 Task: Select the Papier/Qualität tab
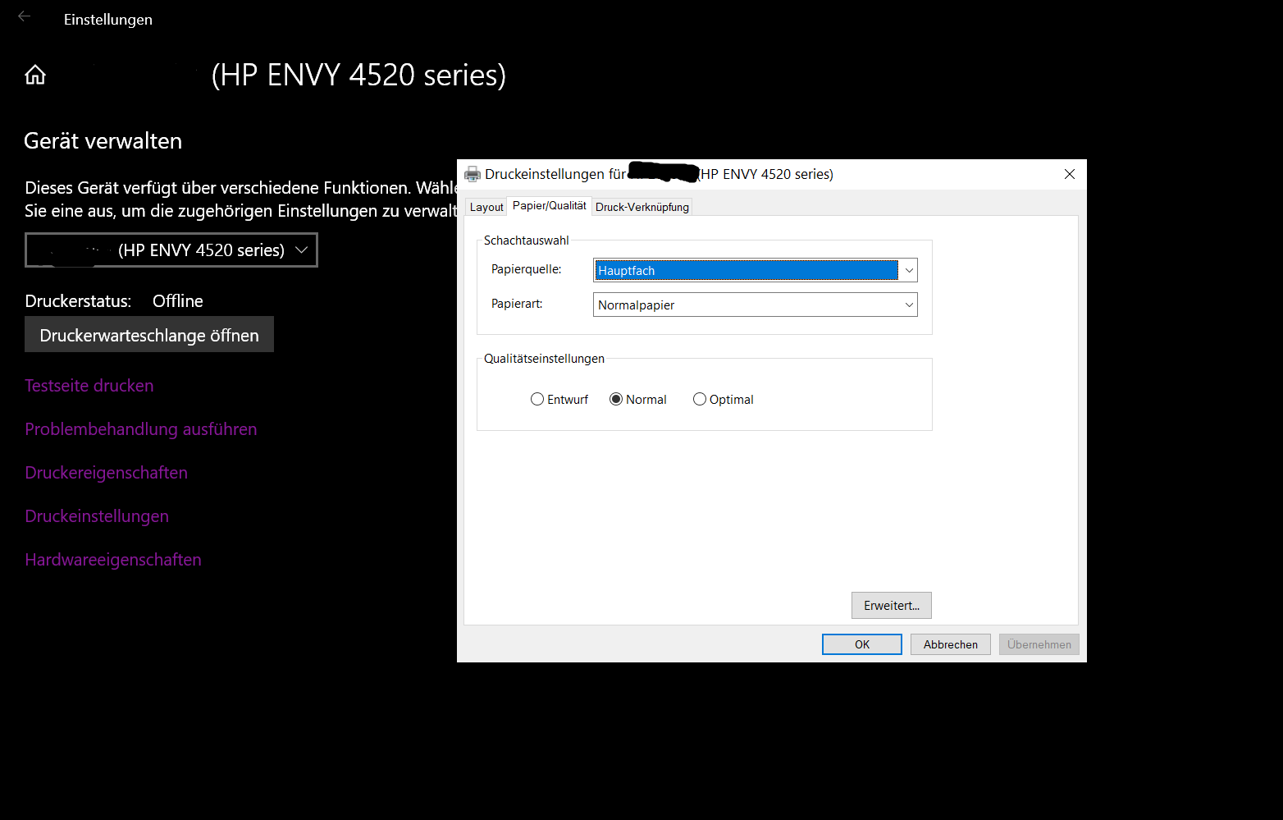[550, 206]
